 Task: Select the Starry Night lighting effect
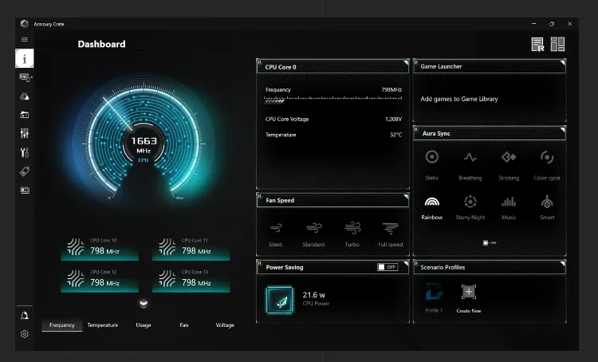point(470,208)
